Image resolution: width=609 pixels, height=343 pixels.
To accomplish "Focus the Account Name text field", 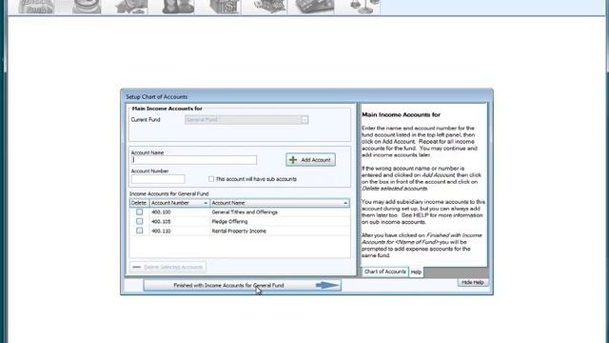I will (194, 160).
